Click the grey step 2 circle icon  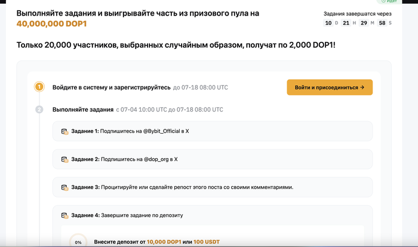[x=39, y=110]
